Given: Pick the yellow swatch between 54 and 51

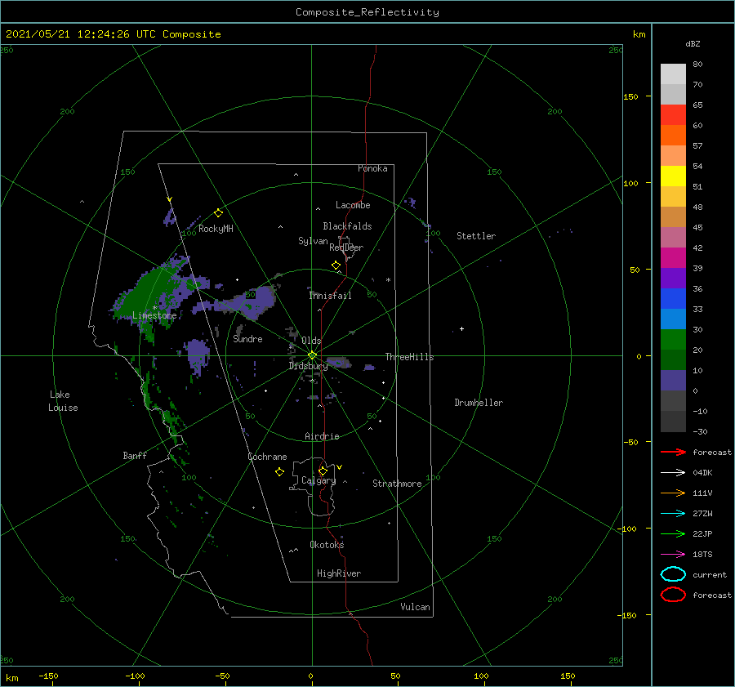Looking at the screenshot, I should tap(673, 176).
